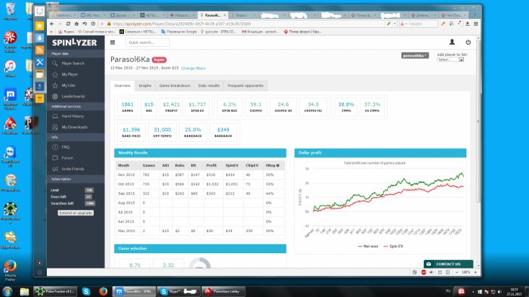Click the Quick search field

(x=148, y=42)
